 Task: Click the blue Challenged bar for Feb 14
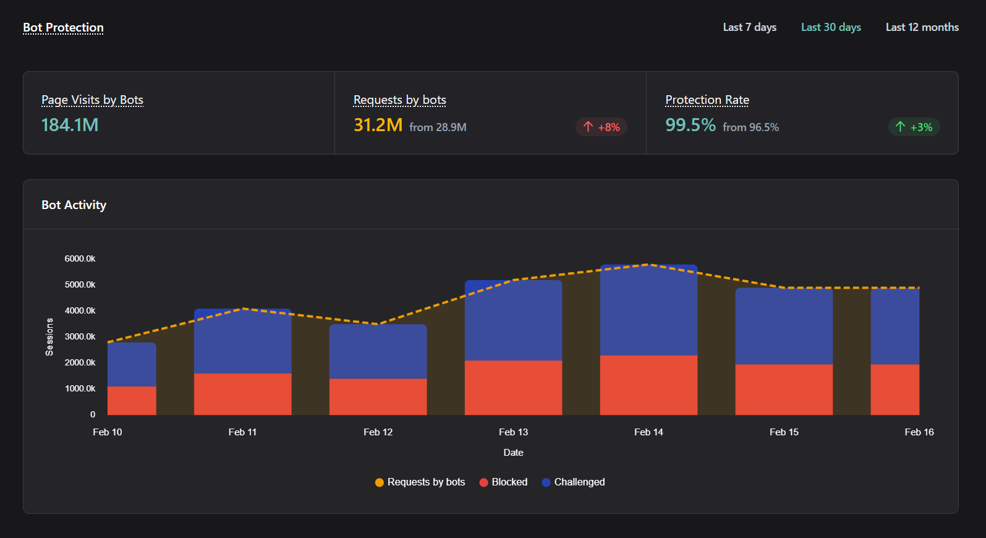point(648,310)
